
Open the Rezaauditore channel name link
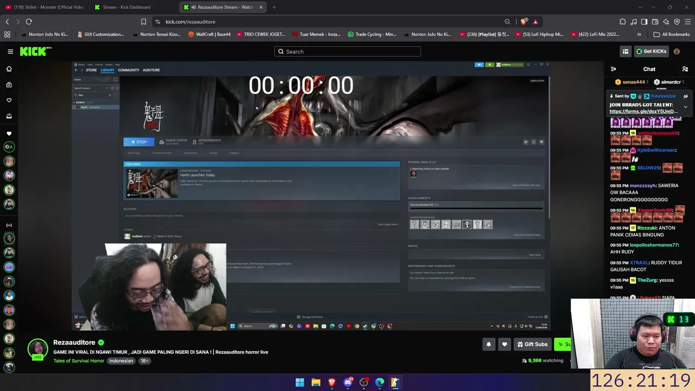coord(74,343)
